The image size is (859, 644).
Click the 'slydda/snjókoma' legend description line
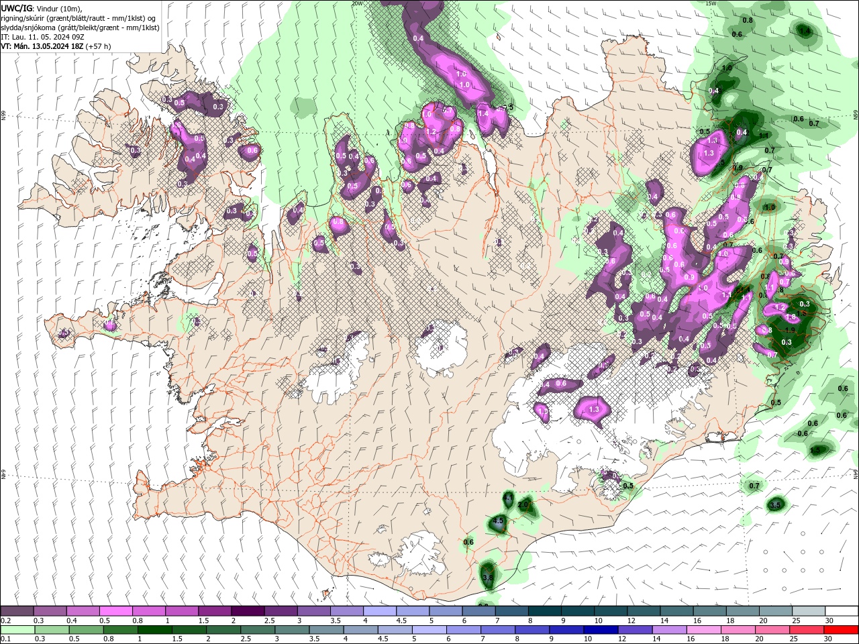coord(80,28)
